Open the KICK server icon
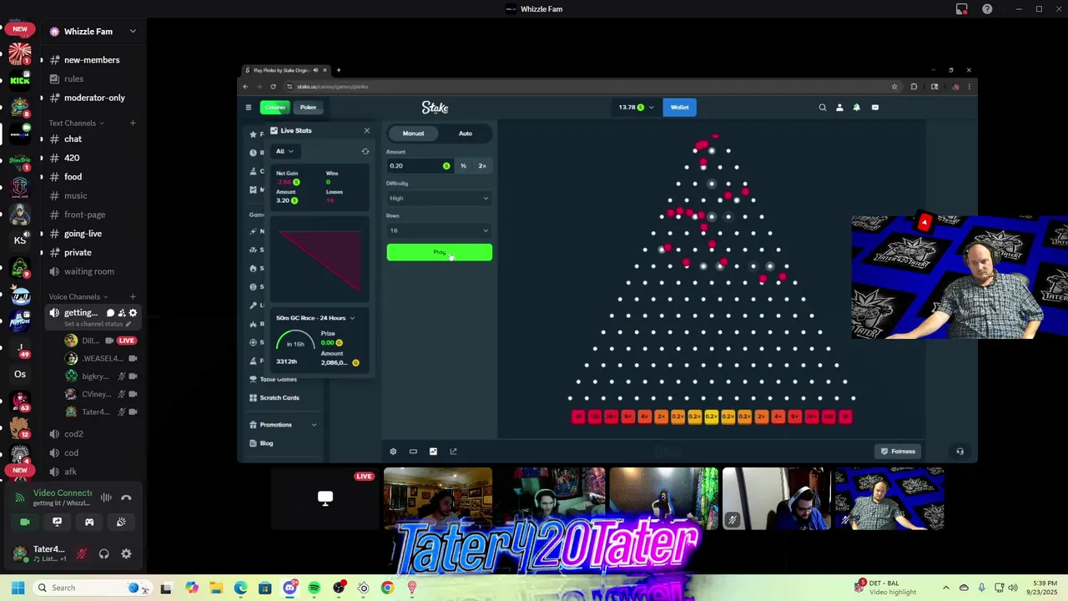 [20, 80]
